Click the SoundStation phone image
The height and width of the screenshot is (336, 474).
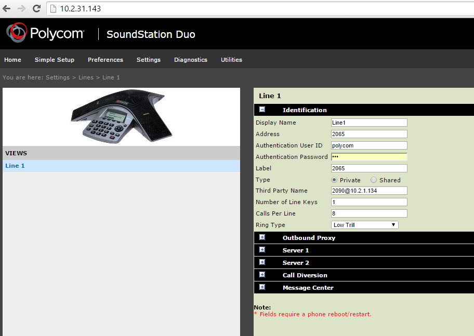(x=122, y=116)
